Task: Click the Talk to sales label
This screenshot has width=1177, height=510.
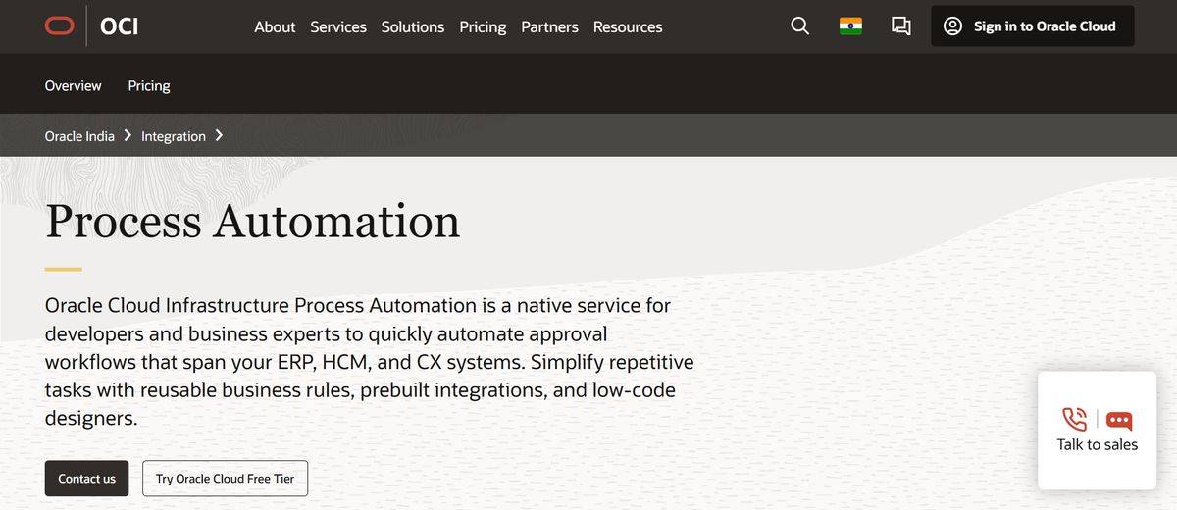Action: tap(1098, 444)
